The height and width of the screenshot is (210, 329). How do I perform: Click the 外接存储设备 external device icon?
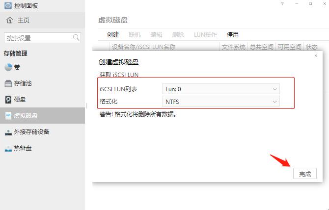coord(8,132)
